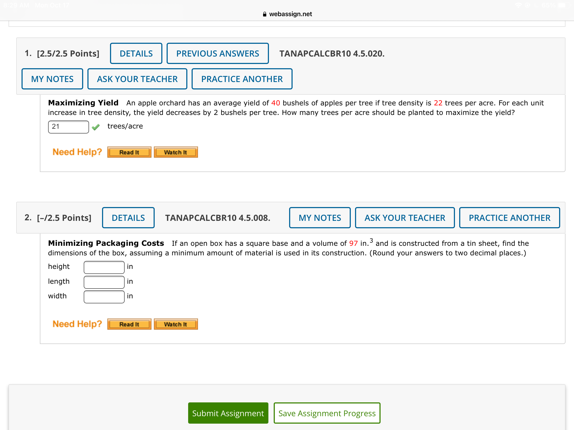This screenshot has width=574, height=430.
Task: Click the Submit Assignment button
Action: (x=228, y=413)
